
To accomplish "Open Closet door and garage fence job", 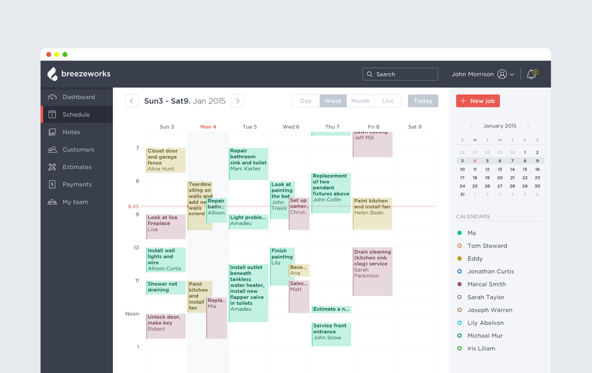I will coord(166,160).
